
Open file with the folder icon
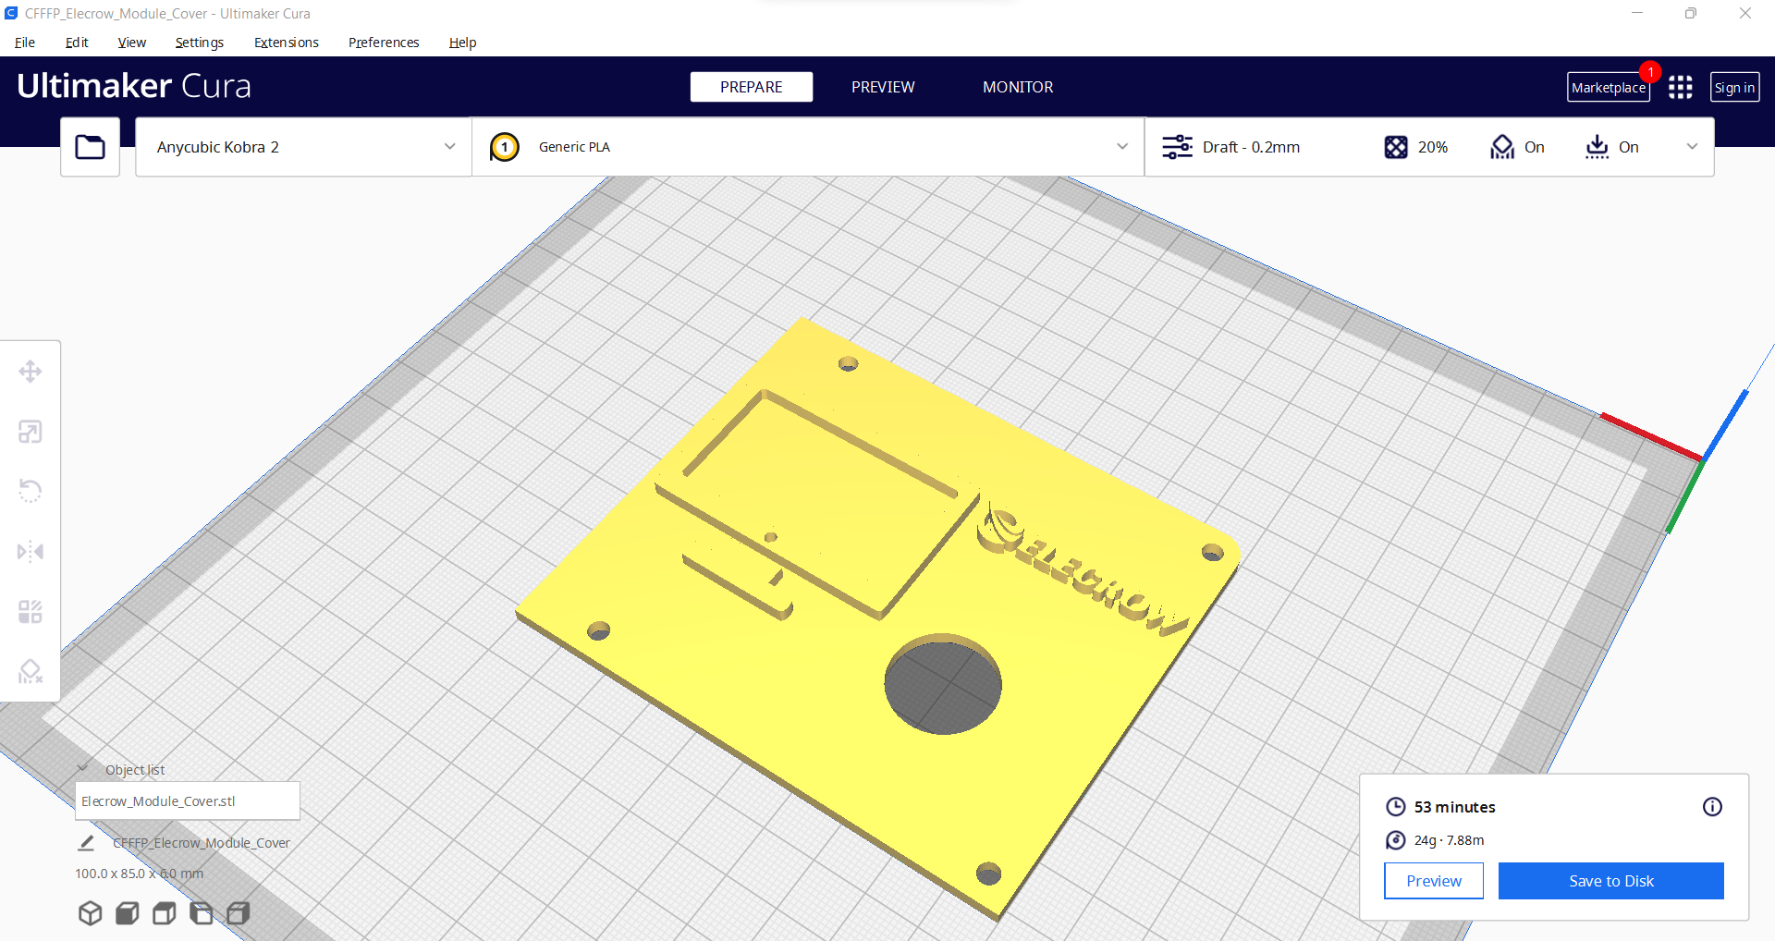90,147
